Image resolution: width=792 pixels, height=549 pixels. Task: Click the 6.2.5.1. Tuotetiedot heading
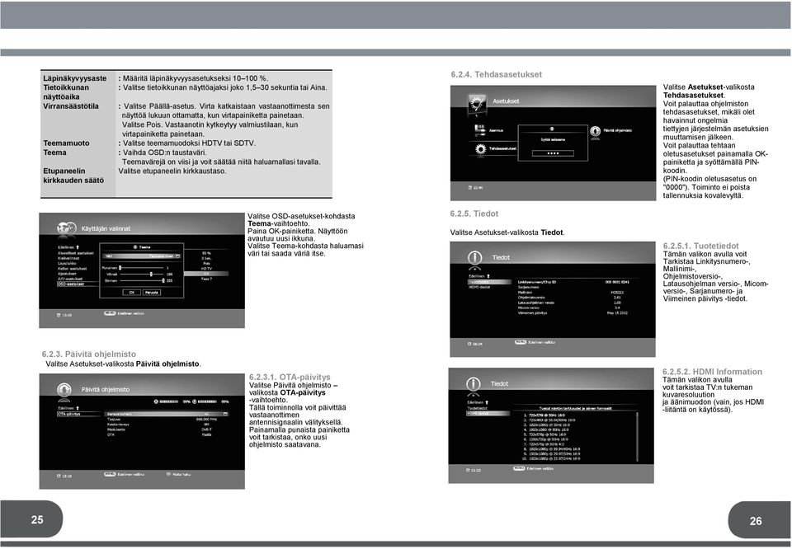coord(700,246)
